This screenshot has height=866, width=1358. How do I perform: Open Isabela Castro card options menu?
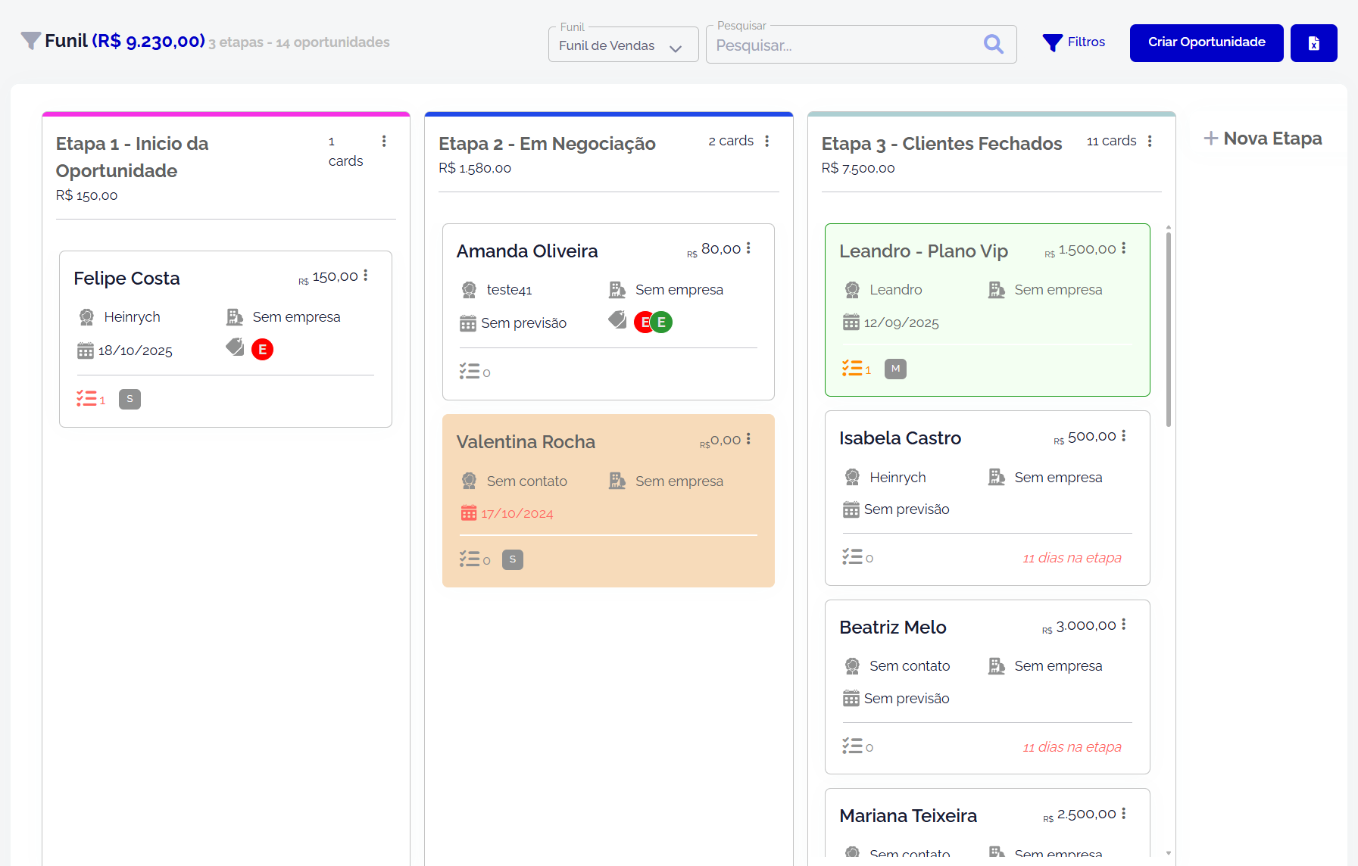(x=1124, y=436)
